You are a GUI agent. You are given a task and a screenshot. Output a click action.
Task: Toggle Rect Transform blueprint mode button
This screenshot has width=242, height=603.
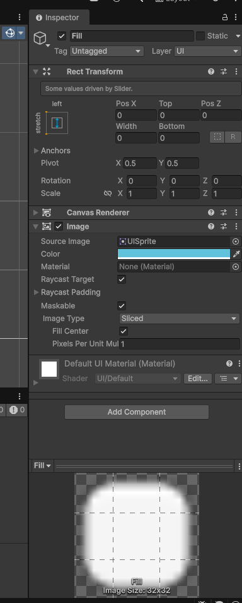pyautogui.click(x=217, y=137)
